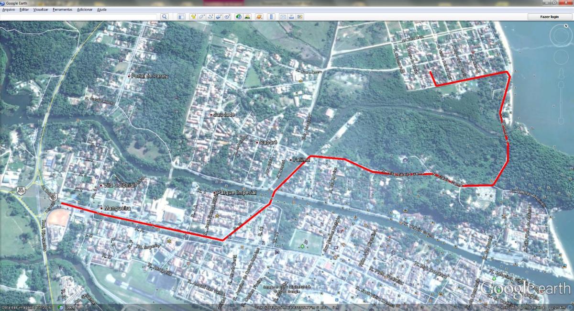Select the add path tool
Screen dimensions: 574x311
point(210,17)
